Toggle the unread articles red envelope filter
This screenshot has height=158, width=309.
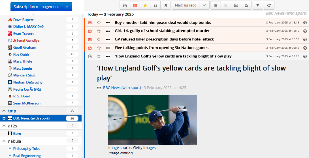pyautogui.click(x=135, y=5)
